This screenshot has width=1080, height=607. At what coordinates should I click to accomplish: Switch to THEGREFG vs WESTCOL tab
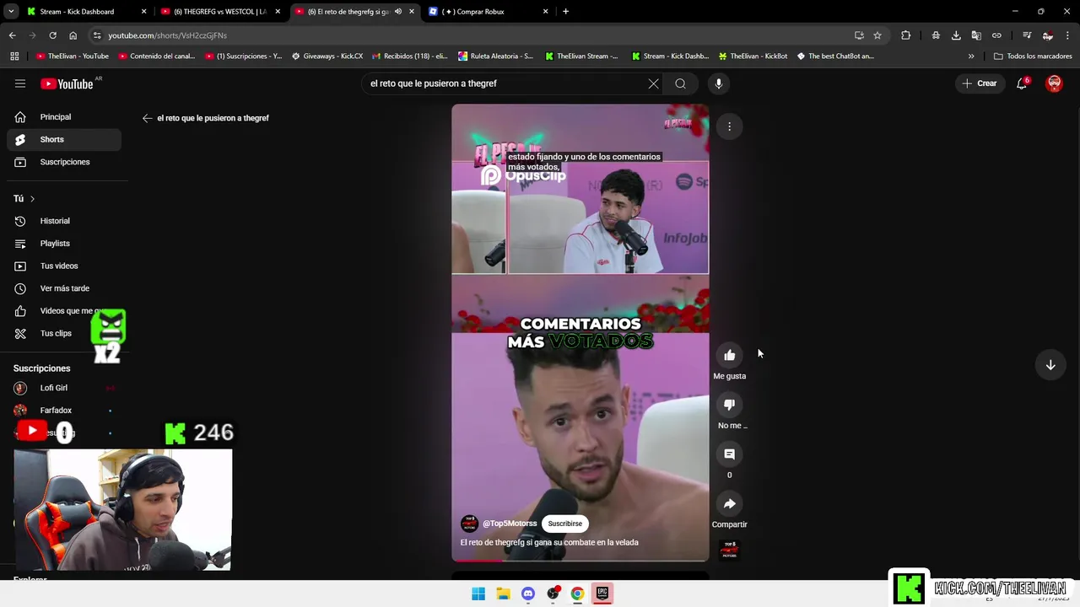(x=219, y=12)
